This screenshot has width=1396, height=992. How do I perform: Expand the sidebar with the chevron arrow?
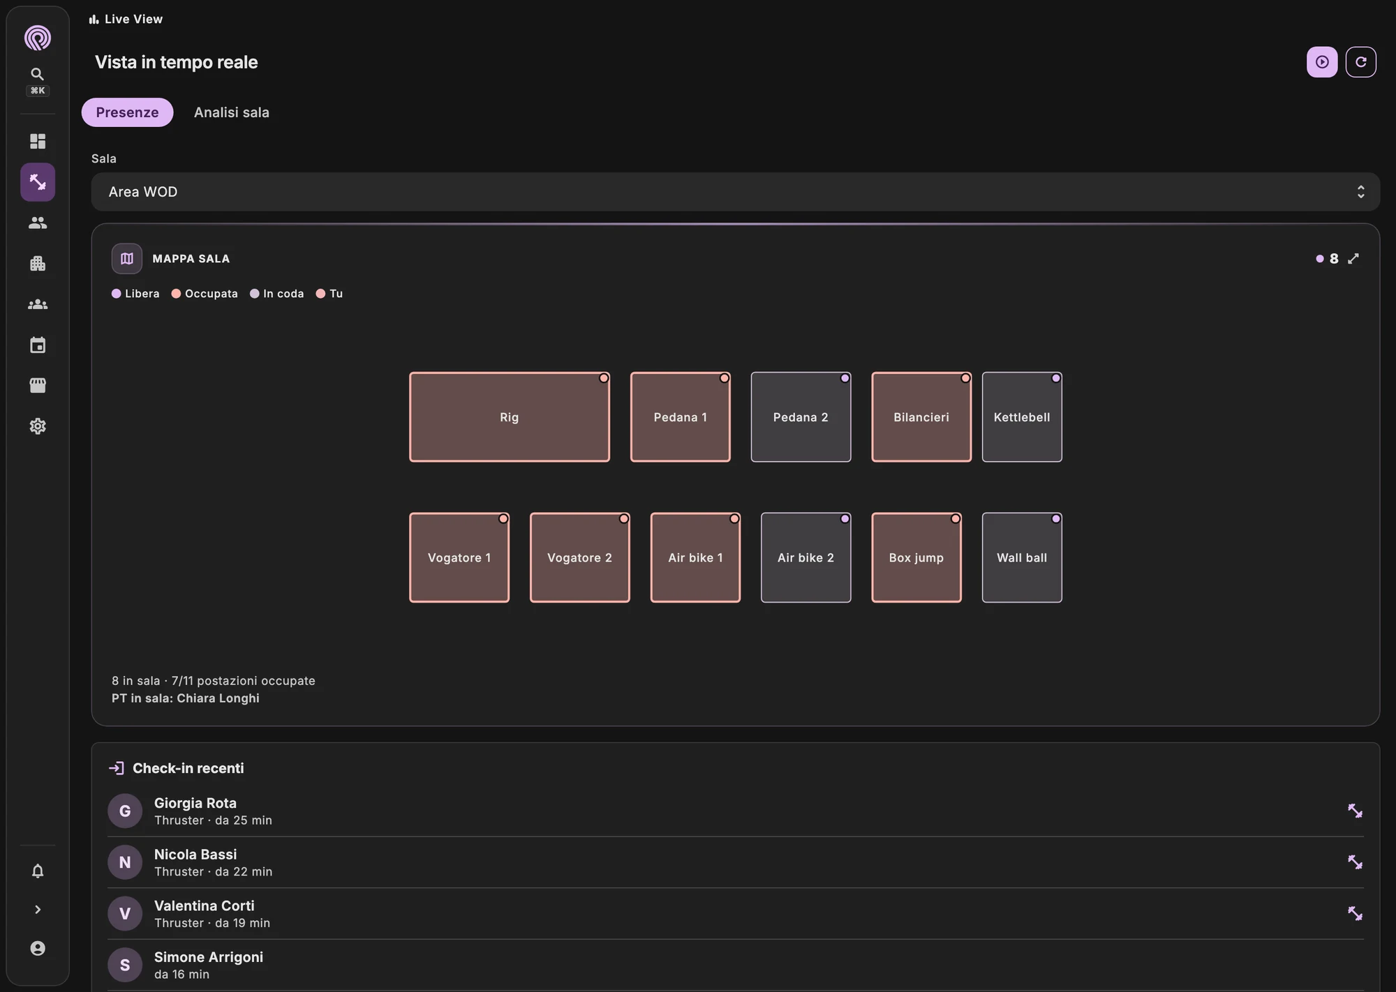click(38, 910)
